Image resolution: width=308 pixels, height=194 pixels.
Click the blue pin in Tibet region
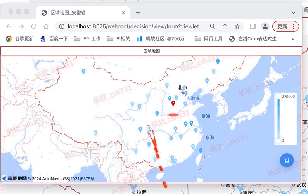(96, 133)
